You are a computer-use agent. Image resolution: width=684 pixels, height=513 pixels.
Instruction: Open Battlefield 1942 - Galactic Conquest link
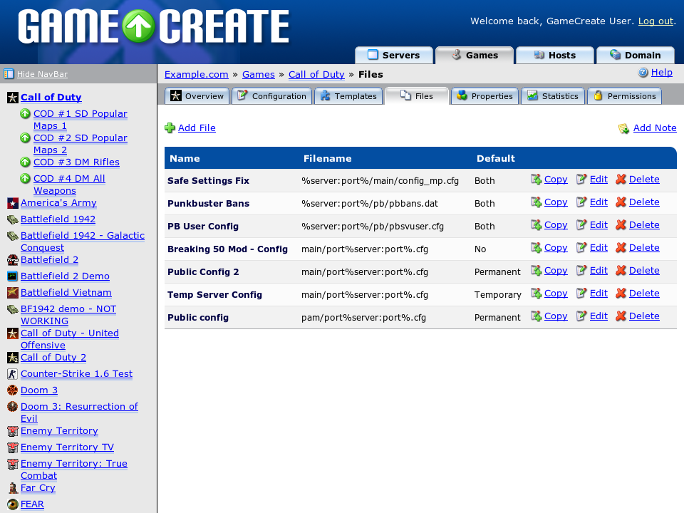83,242
